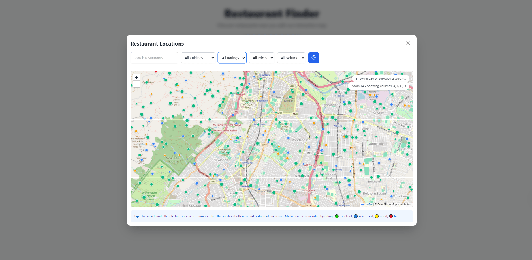Select a green restaurant marker near Newlands
Image resolution: width=532 pixels, height=260 pixels.
(x=241, y=166)
